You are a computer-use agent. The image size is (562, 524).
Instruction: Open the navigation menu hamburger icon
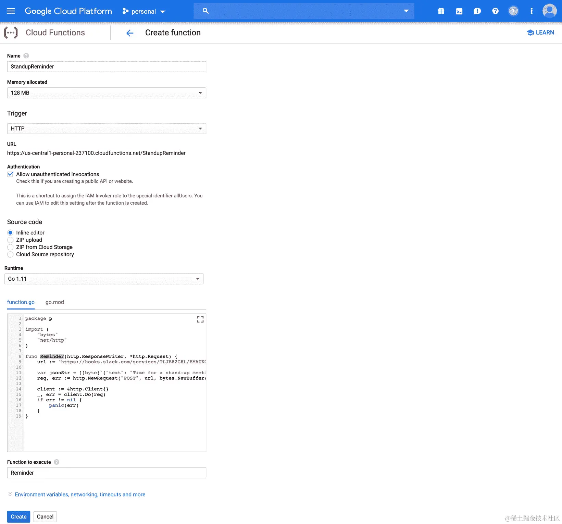pos(11,11)
